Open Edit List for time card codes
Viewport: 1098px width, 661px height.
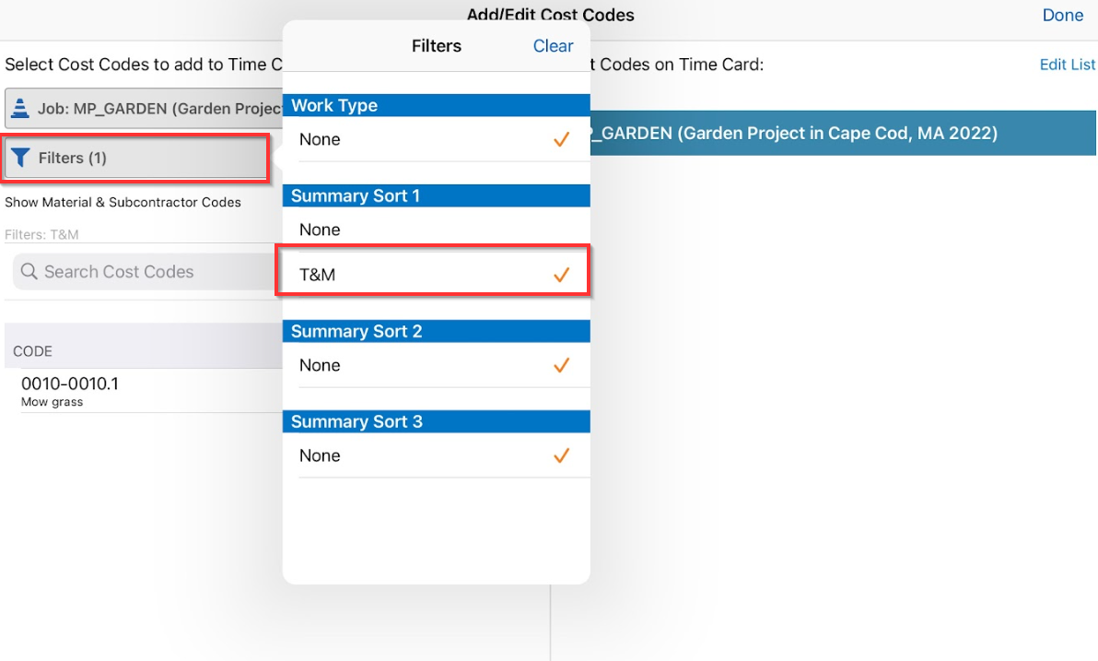(1067, 64)
